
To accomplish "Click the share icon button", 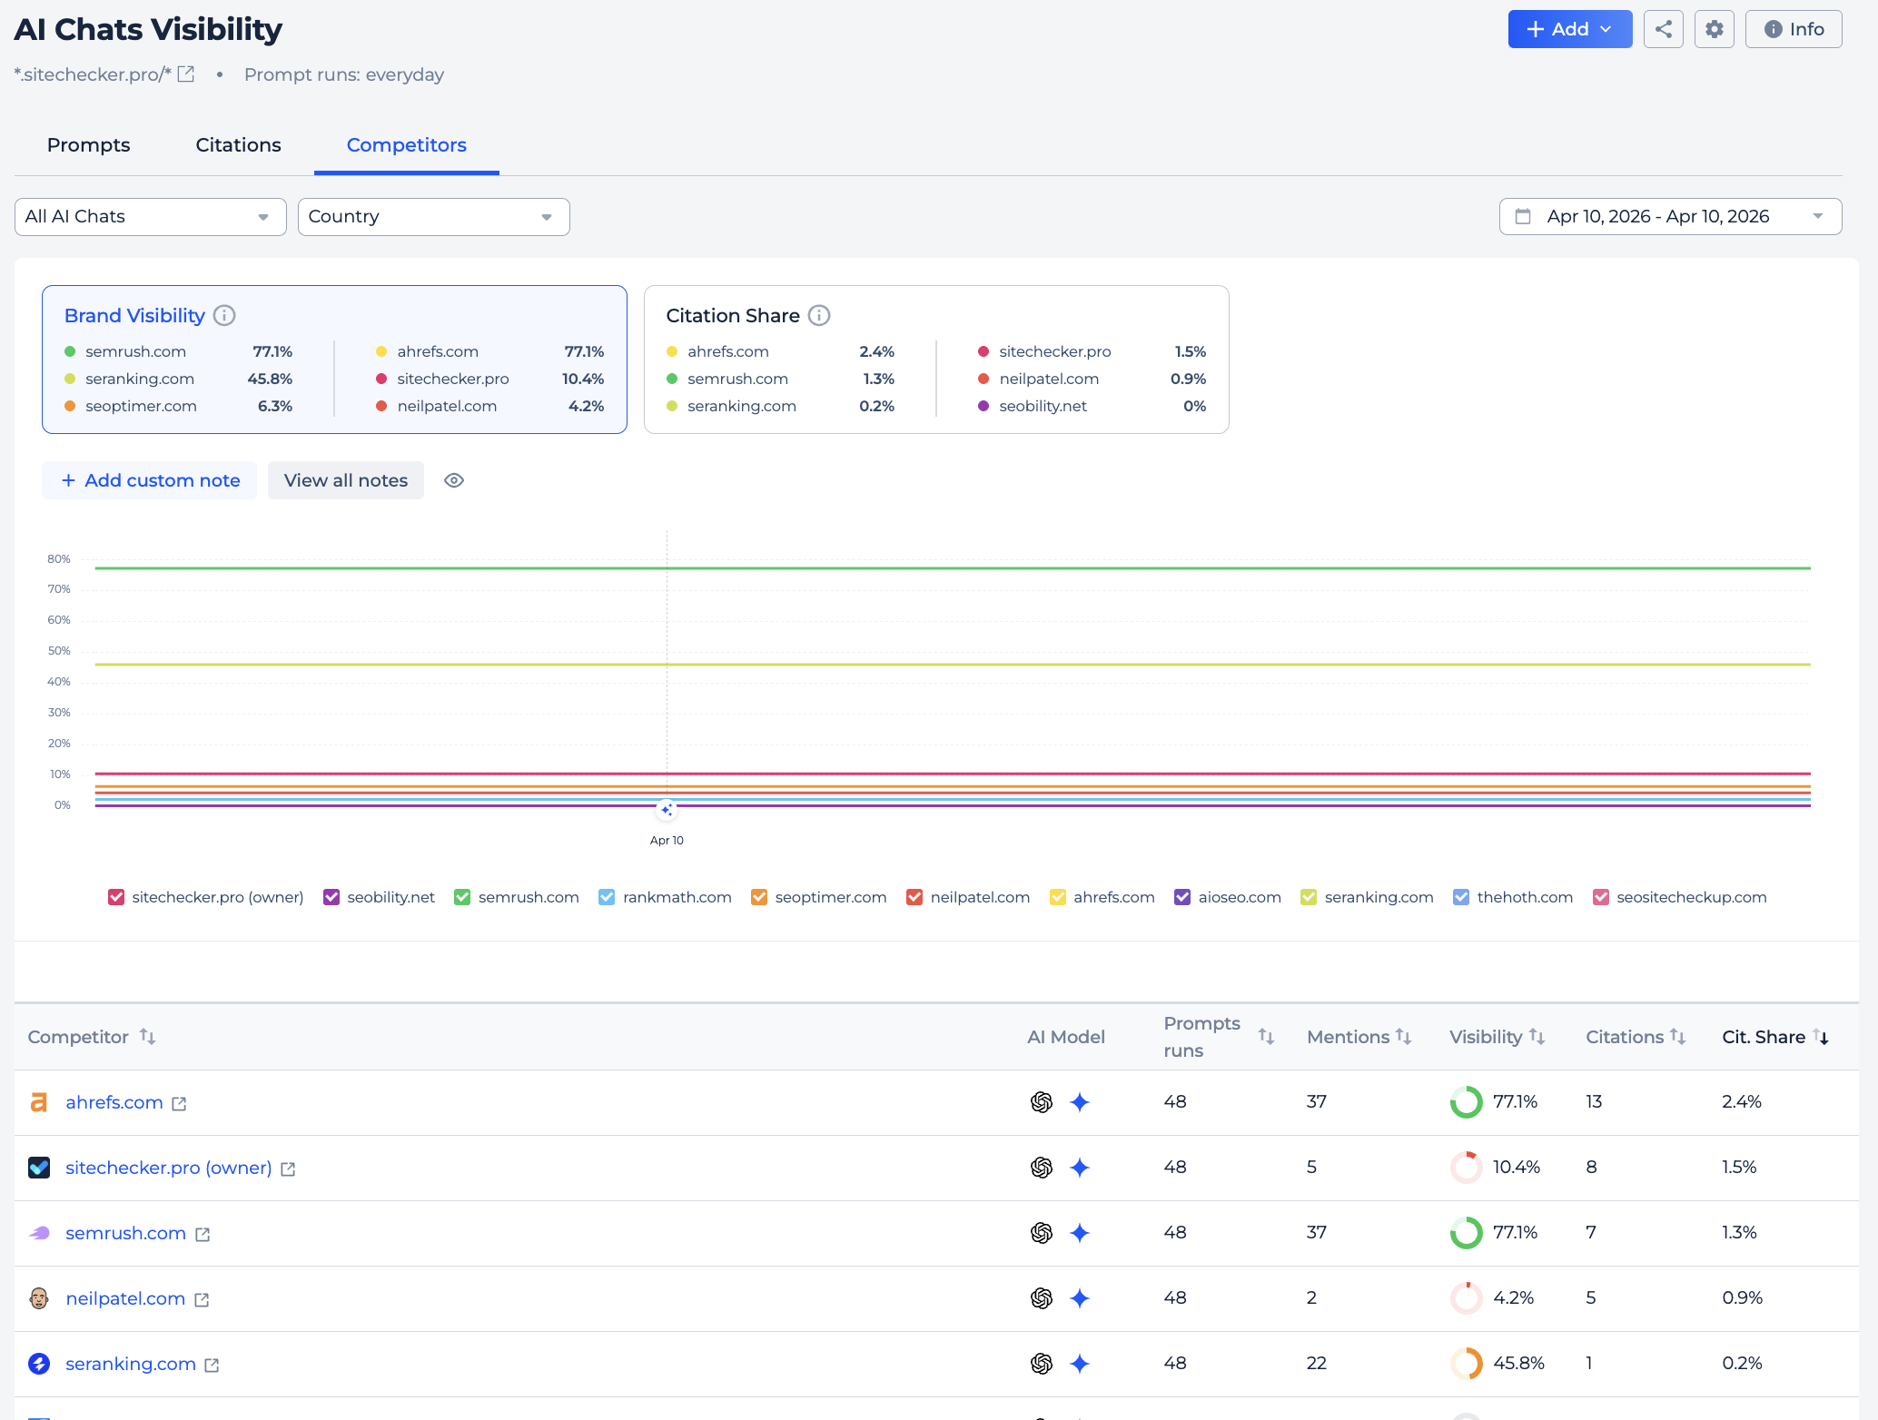I will pyautogui.click(x=1663, y=29).
